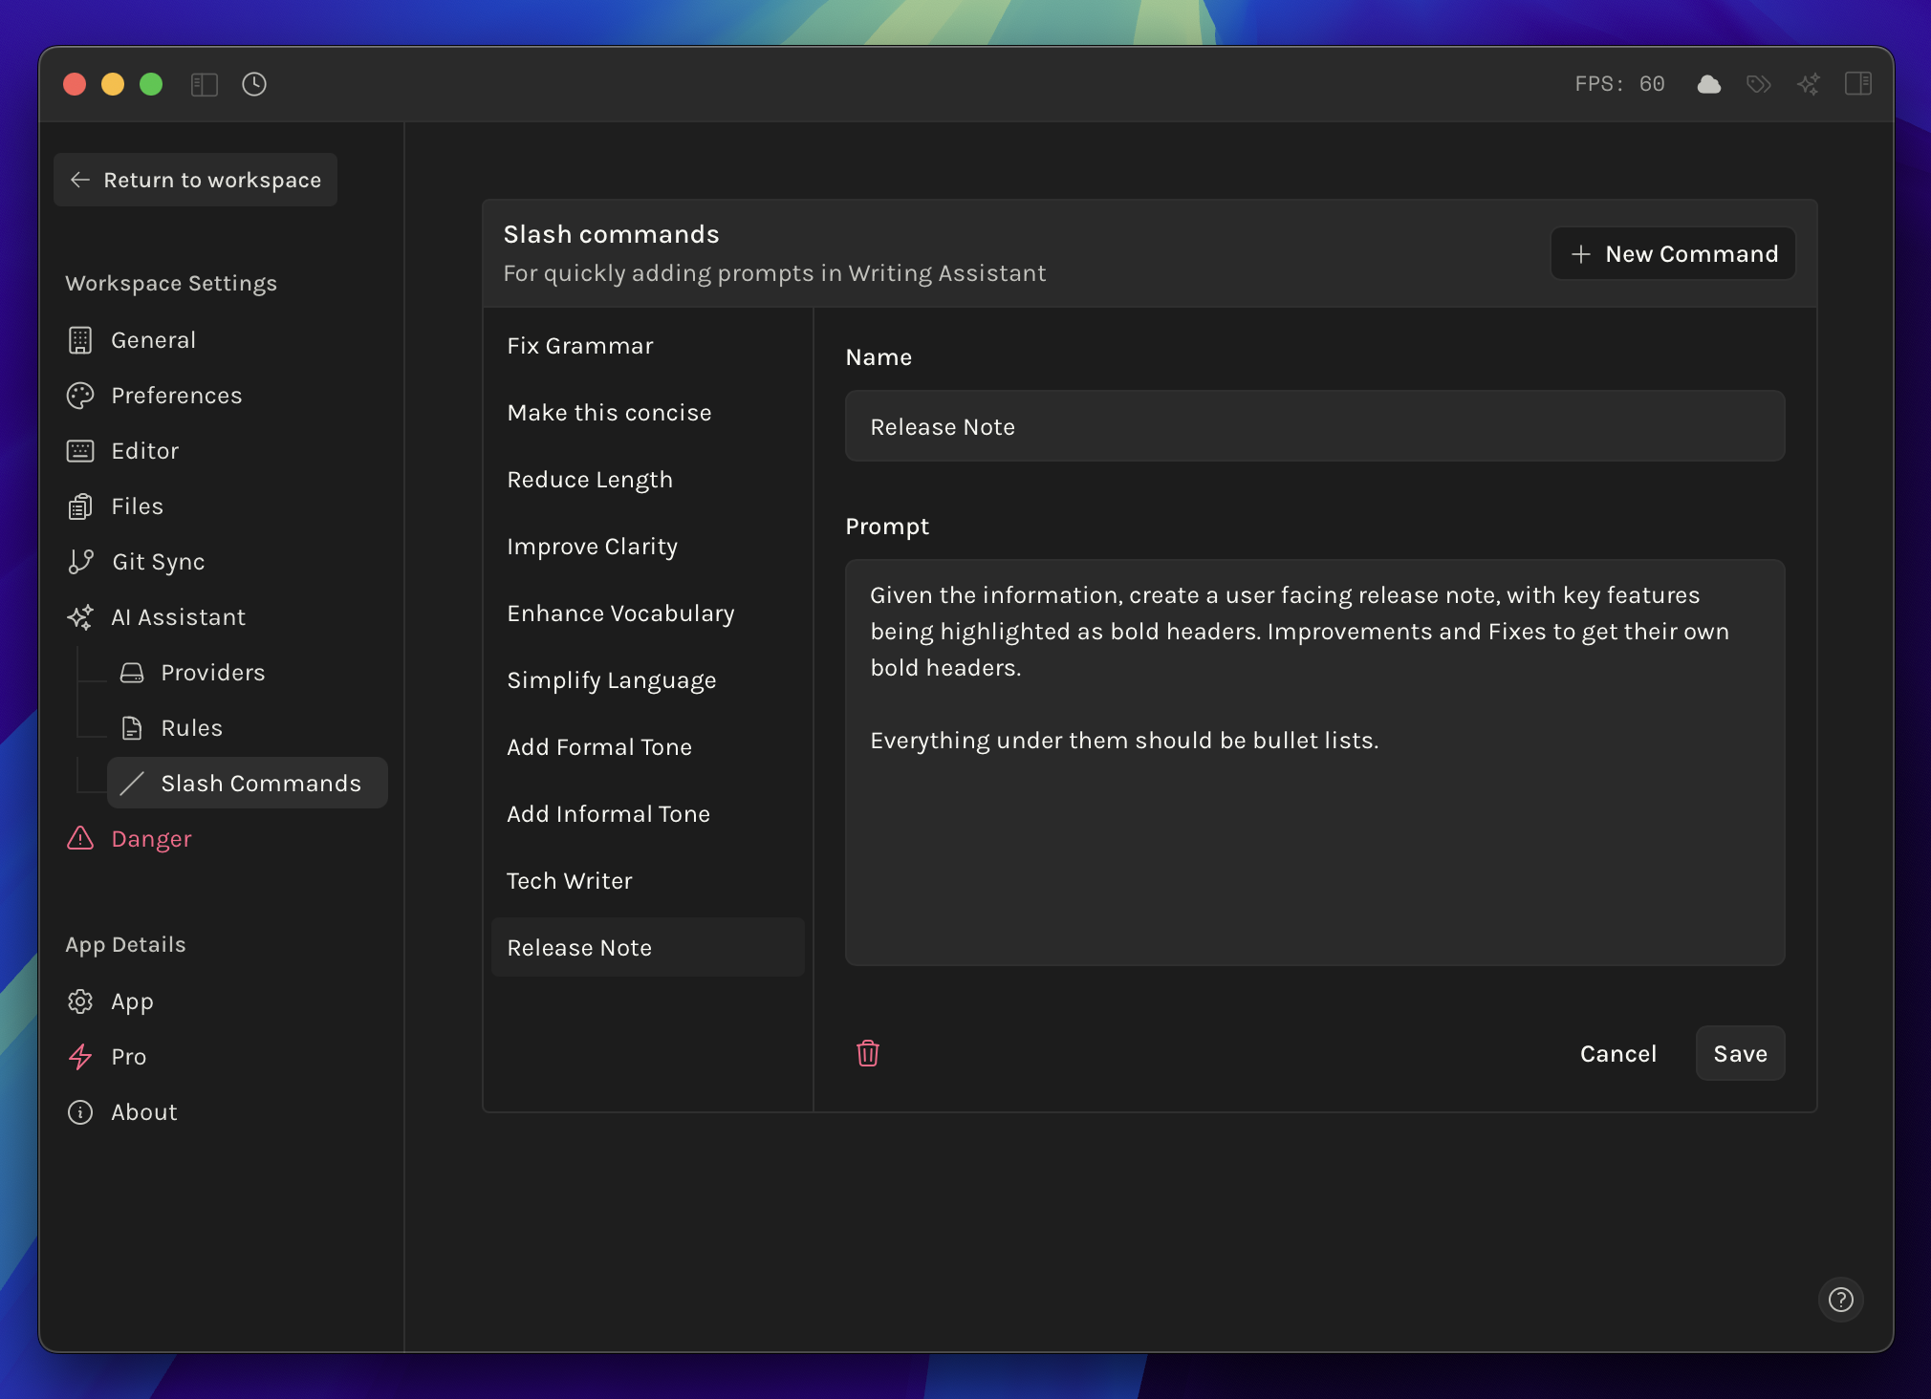Click inside the Prompt text area

point(1314,763)
